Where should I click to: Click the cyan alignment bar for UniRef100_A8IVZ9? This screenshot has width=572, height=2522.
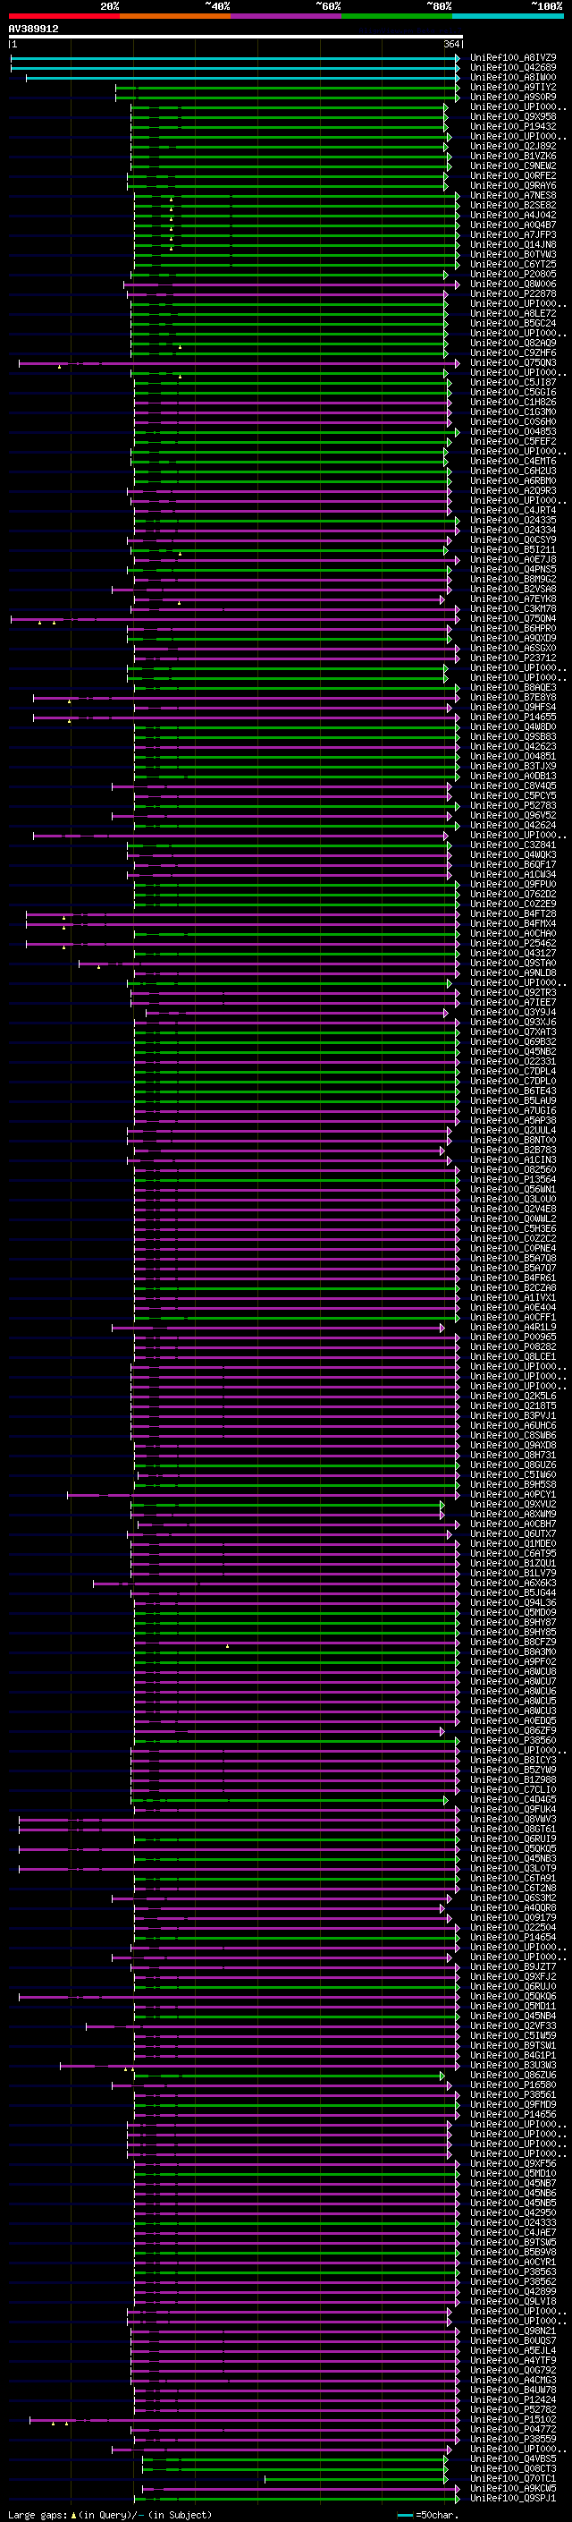click(235, 58)
